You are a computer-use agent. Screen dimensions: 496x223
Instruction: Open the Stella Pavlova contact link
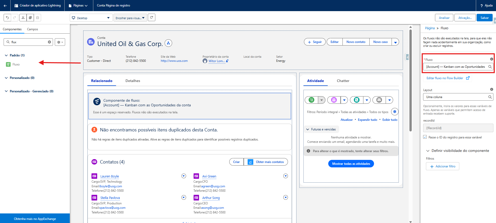pyautogui.click(x=110, y=198)
